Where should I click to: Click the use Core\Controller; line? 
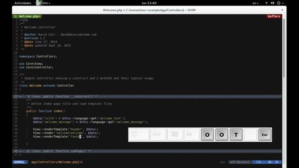[x=36, y=67]
